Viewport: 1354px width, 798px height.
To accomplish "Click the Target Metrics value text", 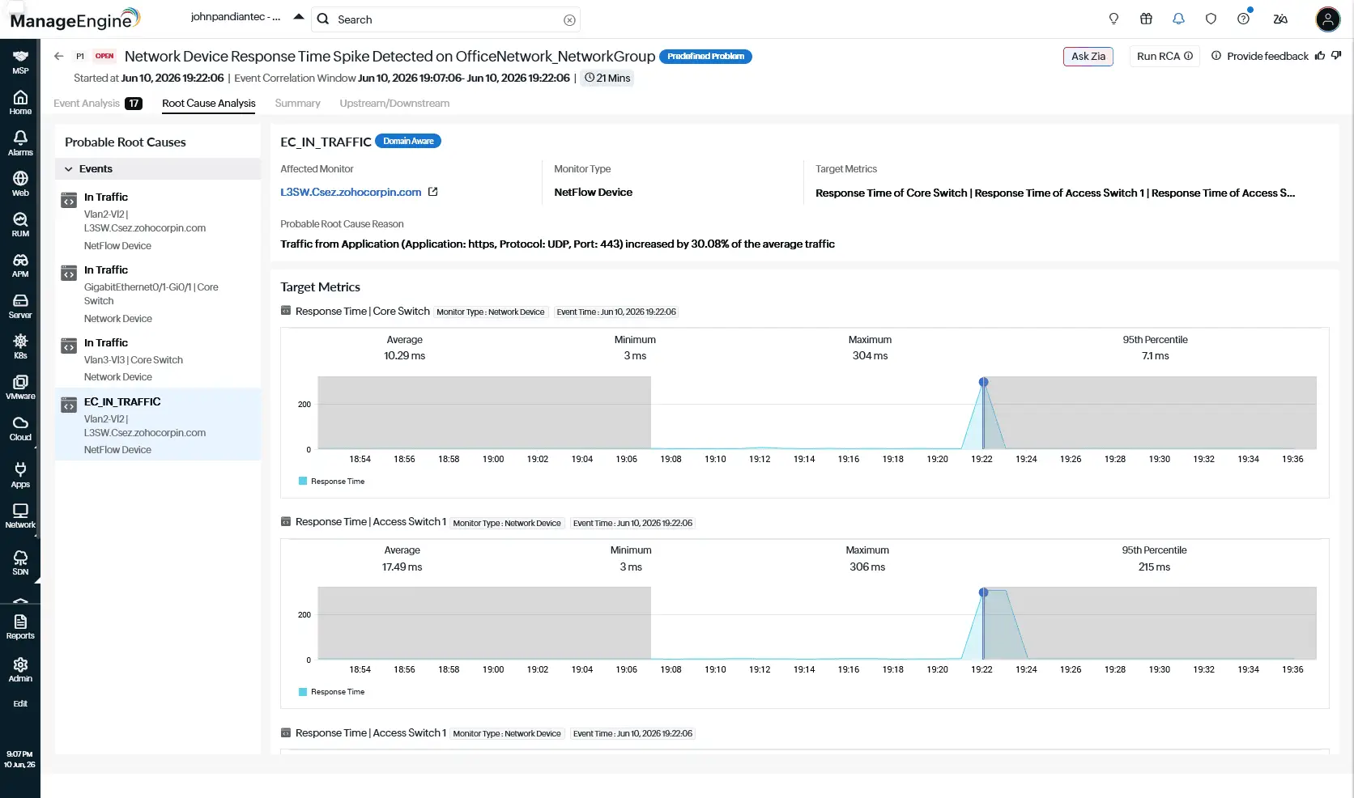I will click(1055, 193).
